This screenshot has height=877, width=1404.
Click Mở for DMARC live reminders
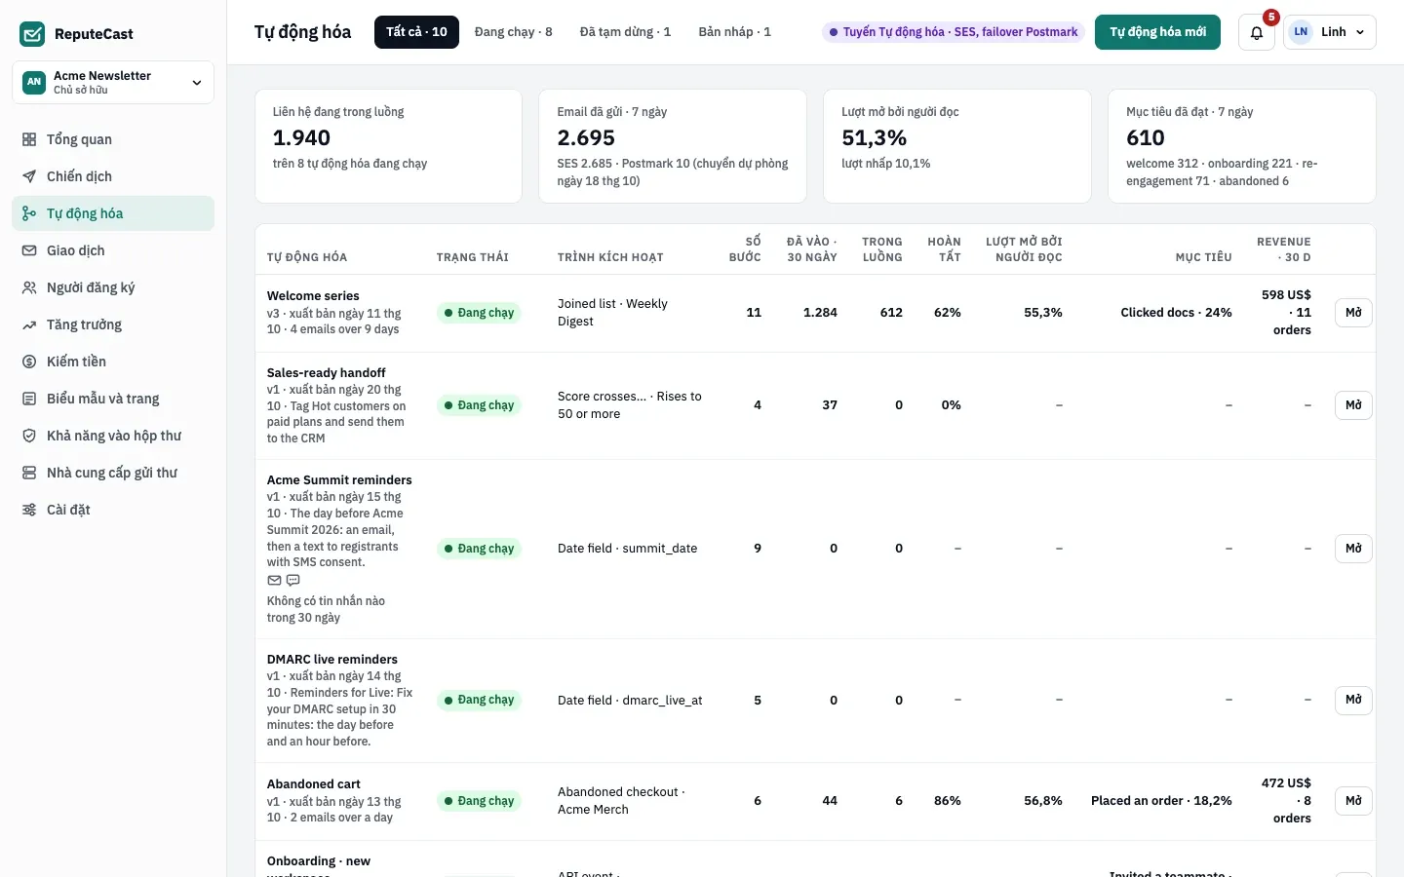(x=1353, y=700)
